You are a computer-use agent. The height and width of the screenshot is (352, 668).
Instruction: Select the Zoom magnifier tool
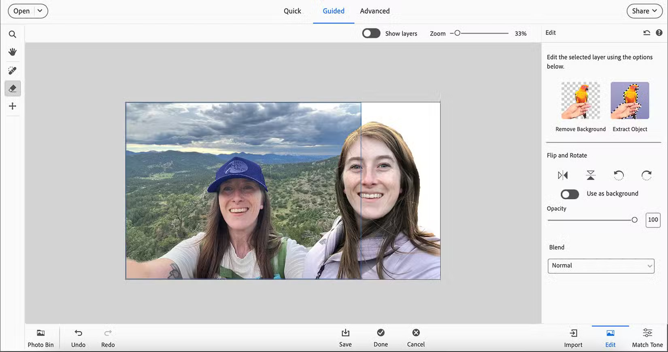point(13,34)
